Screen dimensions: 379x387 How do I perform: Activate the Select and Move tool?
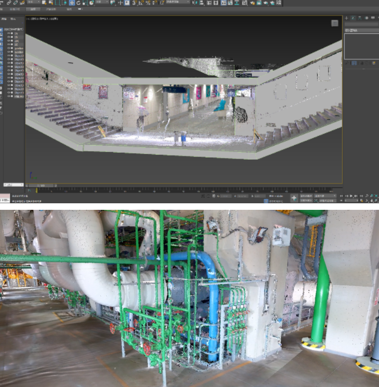72,3
